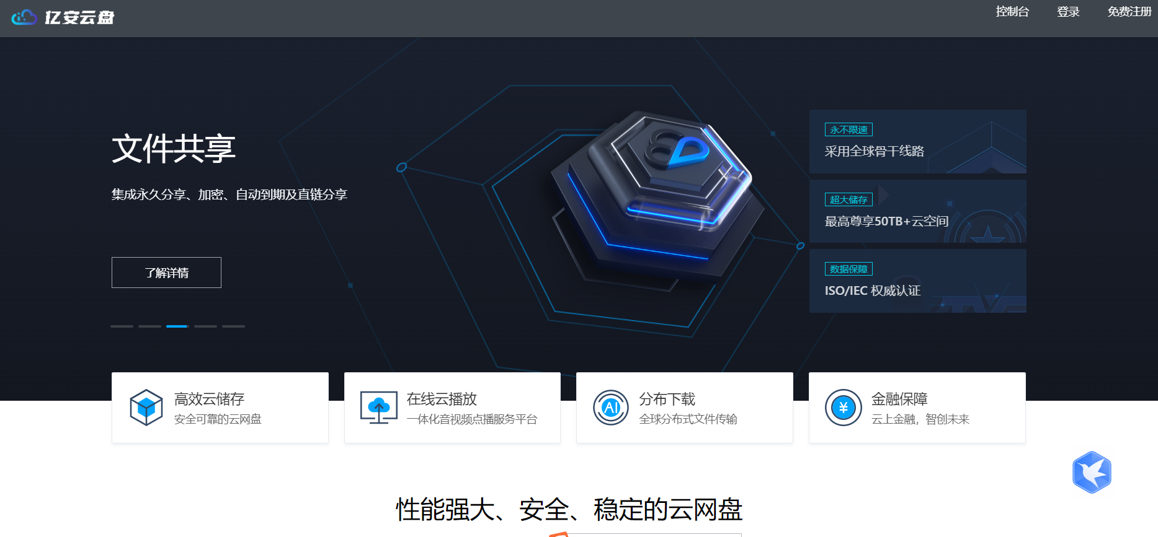
Task: Open the 超大储存 50TB cloud space panel
Action: 917,211
